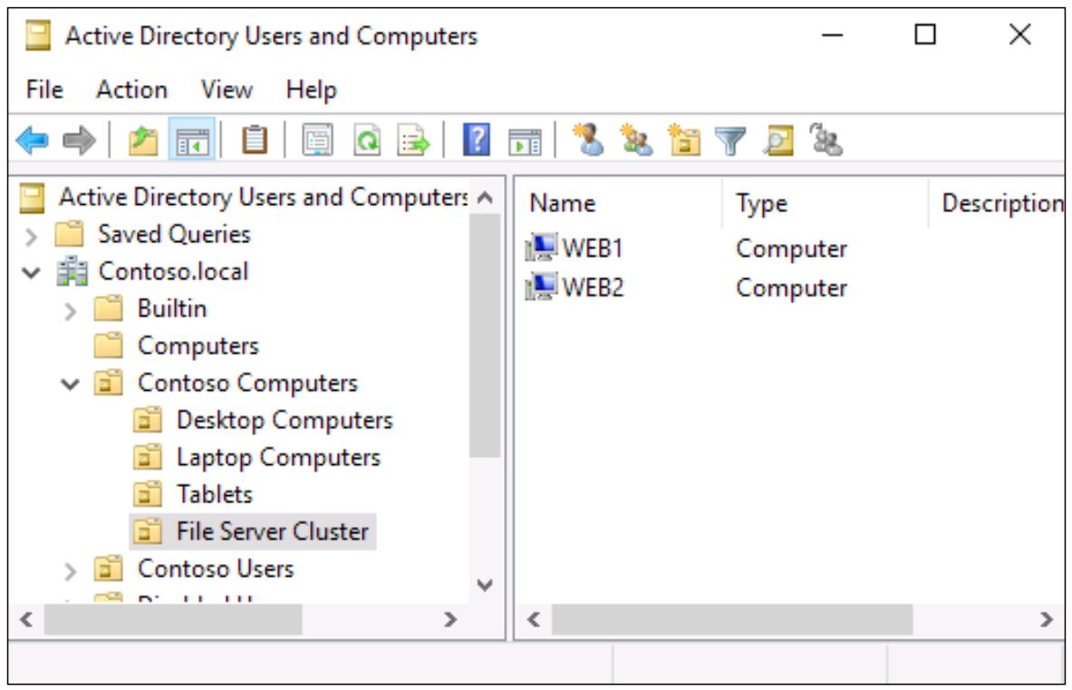Click tree pane scroll up arrow
This screenshot has width=1072, height=690.
[485, 198]
